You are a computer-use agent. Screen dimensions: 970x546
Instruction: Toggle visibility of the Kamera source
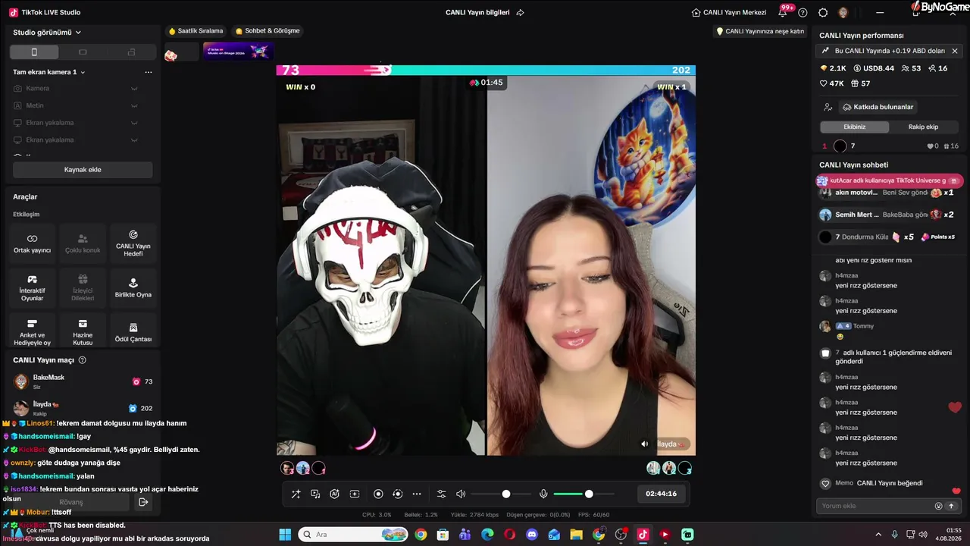coord(134,89)
